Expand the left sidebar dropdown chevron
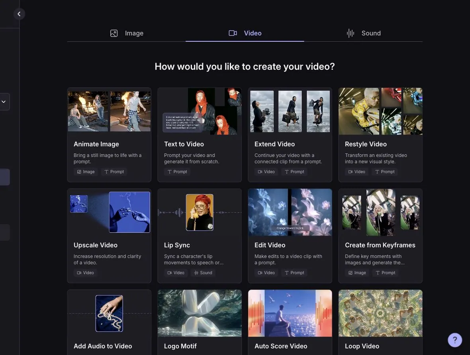Viewport: 470px width, 355px height. pyautogui.click(x=4, y=101)
